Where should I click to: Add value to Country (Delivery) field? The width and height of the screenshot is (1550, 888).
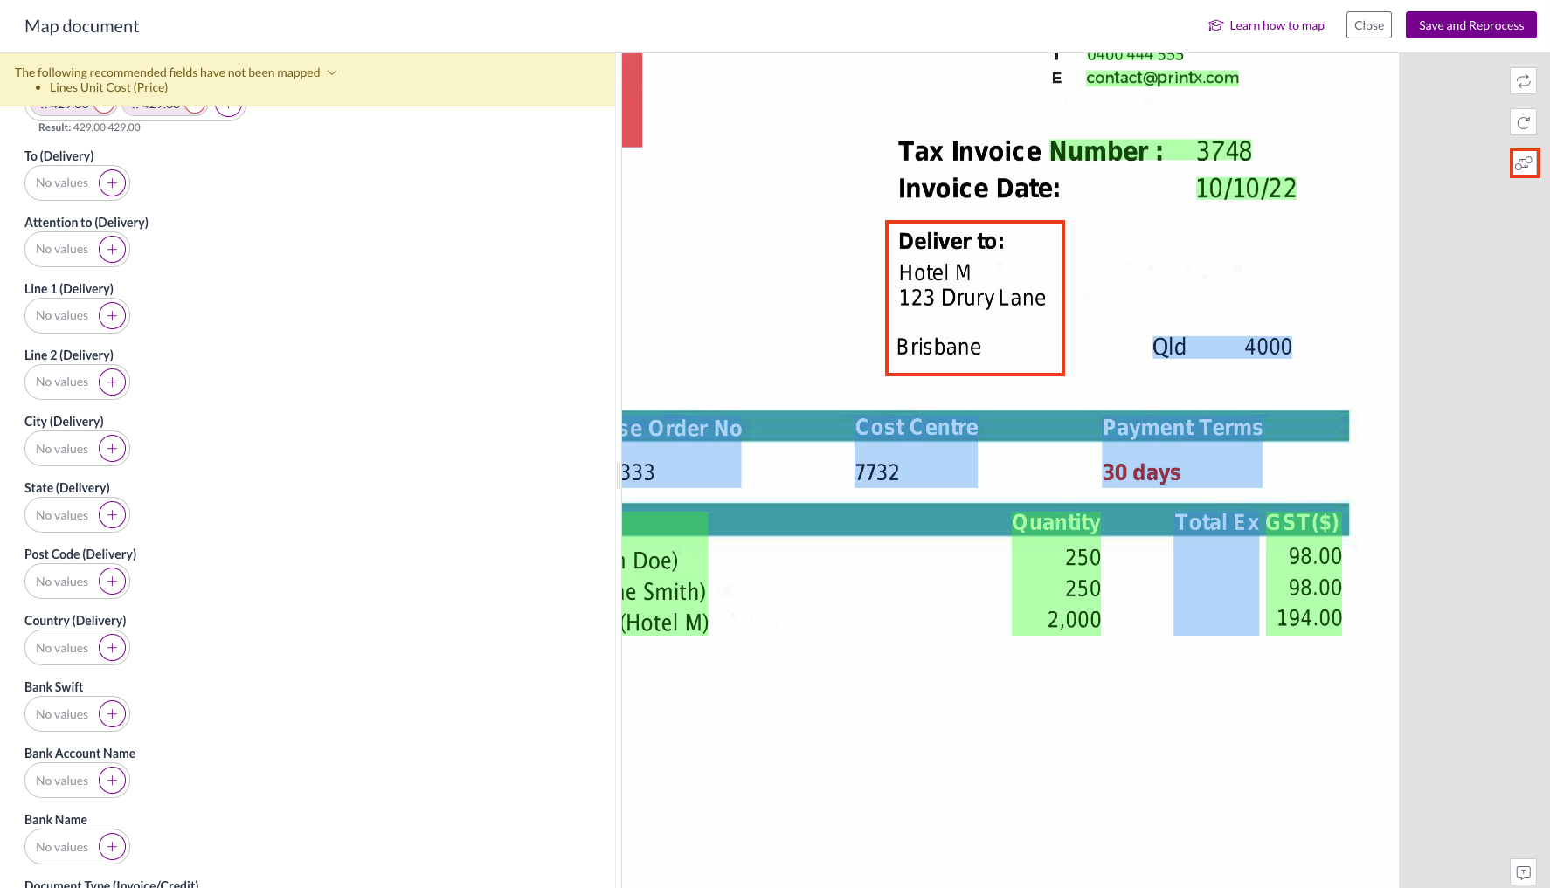[113, 648]
